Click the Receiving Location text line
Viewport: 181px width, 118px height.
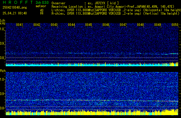(113, 7)
